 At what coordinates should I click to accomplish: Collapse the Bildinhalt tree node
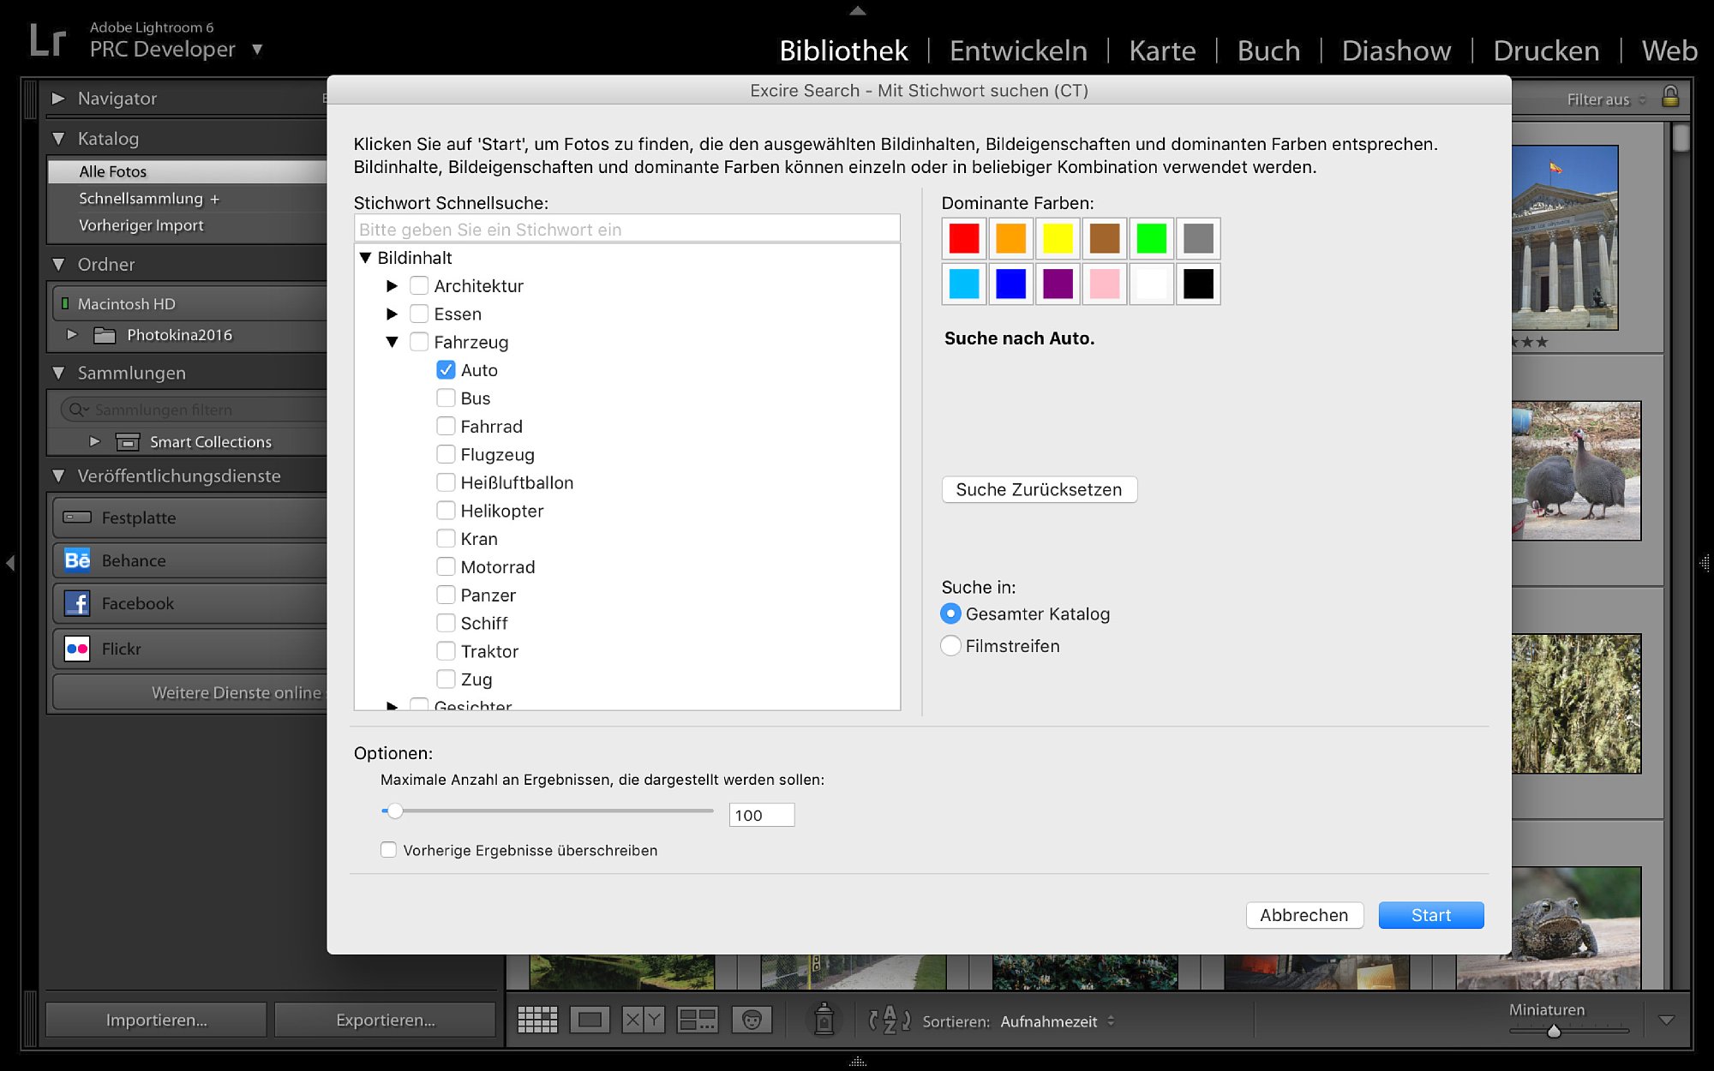coord(365,257)
